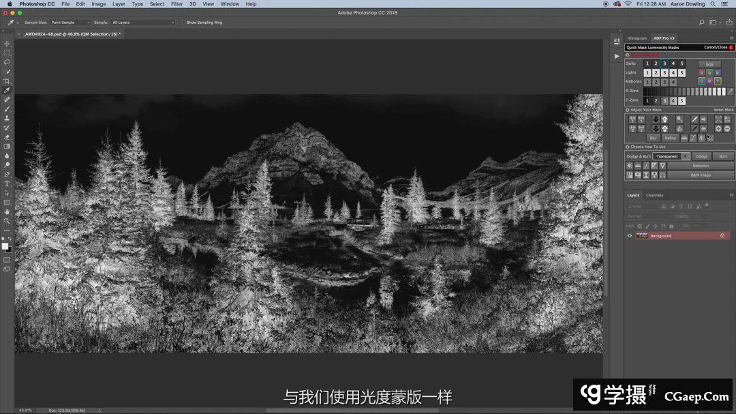Image resolution: width=736 pixels, height=414 pixels.
Task: Open the Sample: All Layers dropdown
Action: pyautogui.click(x=143, y=22)
